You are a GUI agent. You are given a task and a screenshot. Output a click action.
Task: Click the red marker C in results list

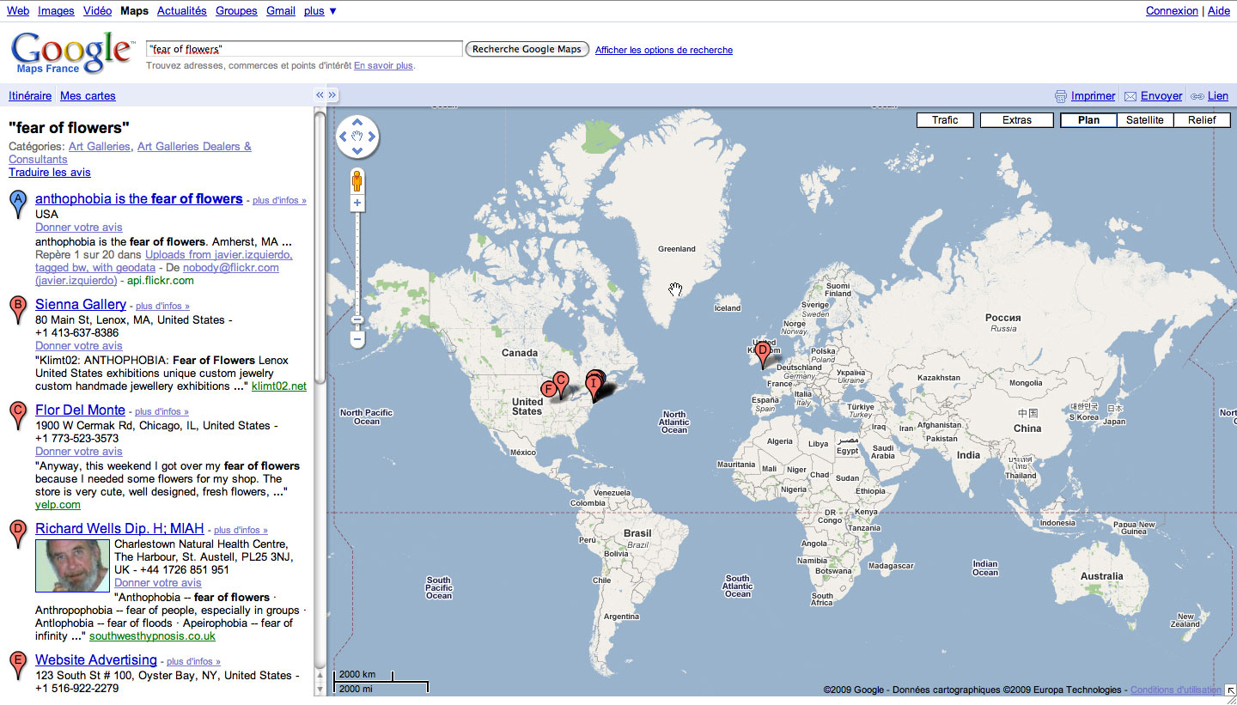[17, 416]
